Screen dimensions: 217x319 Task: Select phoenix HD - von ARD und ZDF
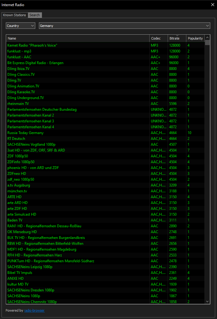pyautogui.click(x=105, y=168)
